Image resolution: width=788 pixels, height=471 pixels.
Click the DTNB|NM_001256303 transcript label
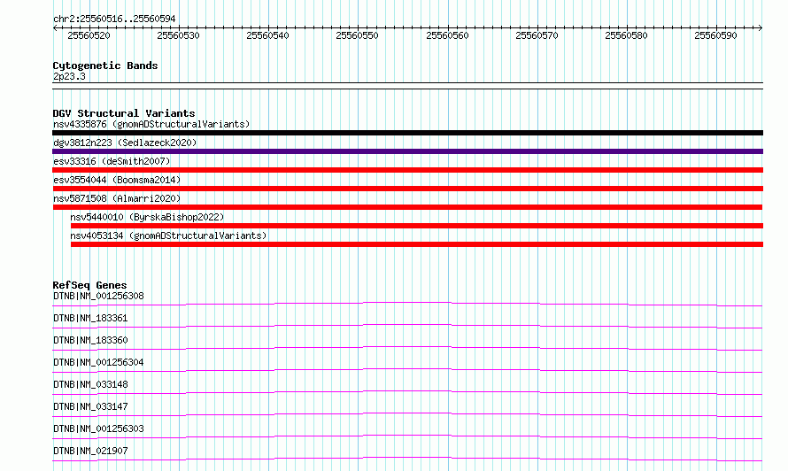click(x=98, y=429)
